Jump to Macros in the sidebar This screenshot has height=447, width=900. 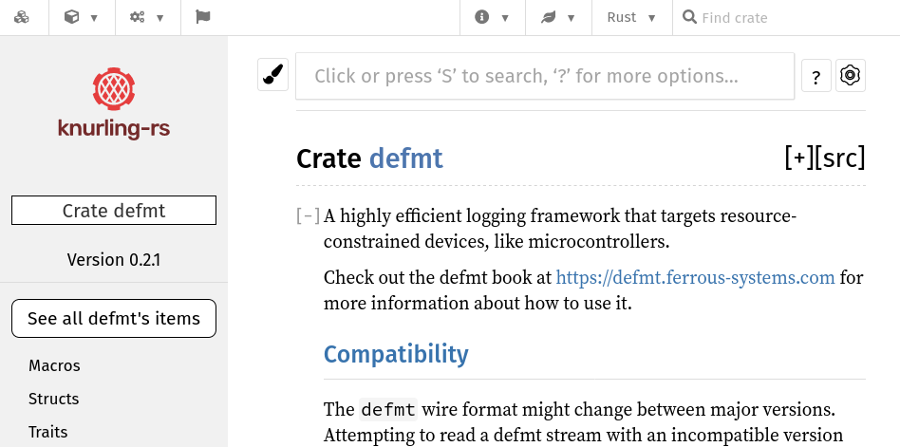tap(54, 365)
